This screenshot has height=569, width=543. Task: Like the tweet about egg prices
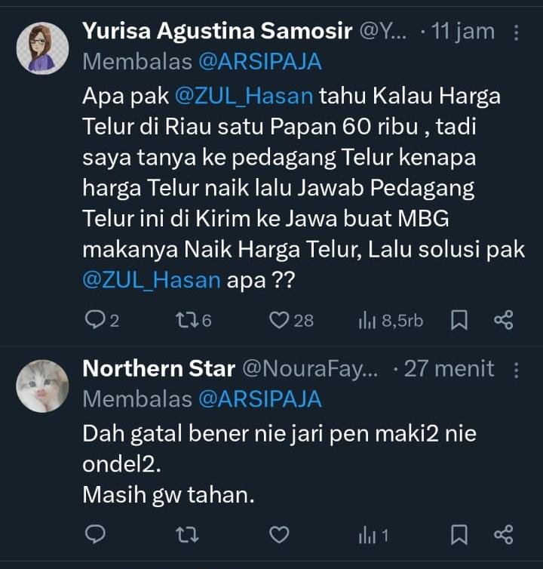coord(280,321)
